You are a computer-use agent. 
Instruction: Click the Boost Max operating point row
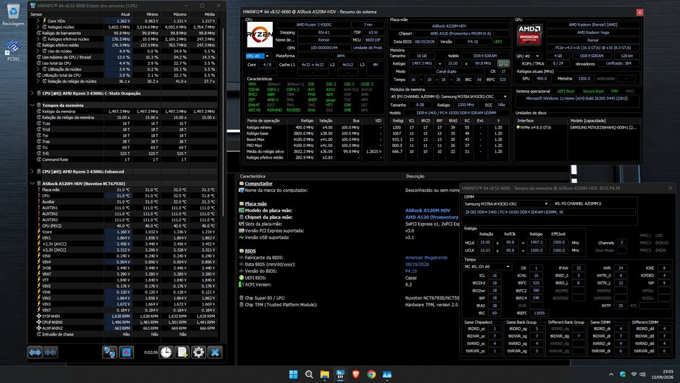pyautogui.click(x=314, y=139)
